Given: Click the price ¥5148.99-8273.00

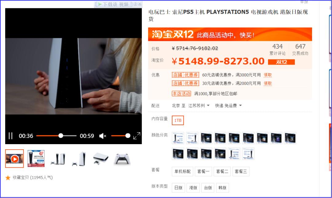Looking at the screenshot, I should click(218, 62).
